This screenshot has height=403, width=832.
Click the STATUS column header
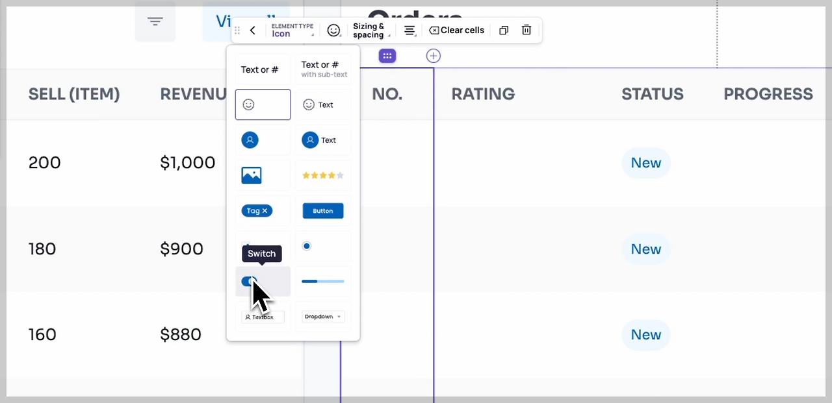point(652,94)
